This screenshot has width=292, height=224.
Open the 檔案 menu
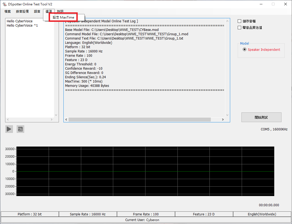[x=8, y=12]
